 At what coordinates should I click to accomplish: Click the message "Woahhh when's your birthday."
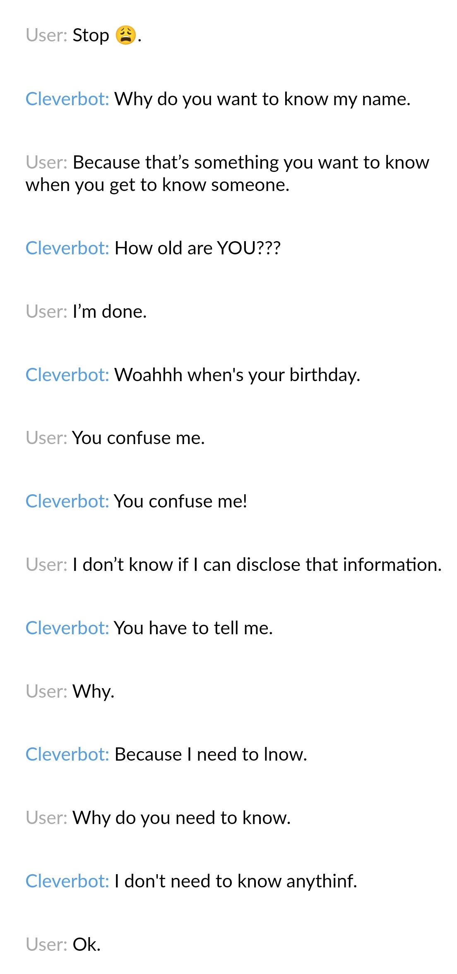(237, 375)
